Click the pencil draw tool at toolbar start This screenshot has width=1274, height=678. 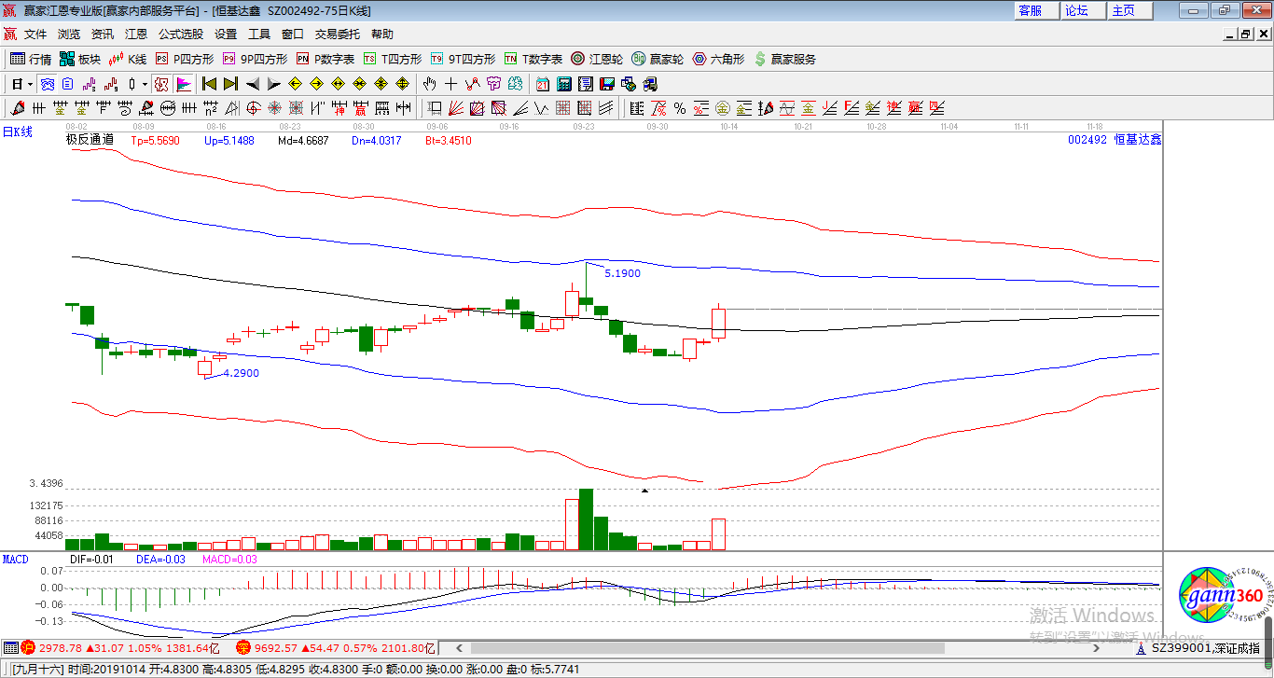pos(17,108)
